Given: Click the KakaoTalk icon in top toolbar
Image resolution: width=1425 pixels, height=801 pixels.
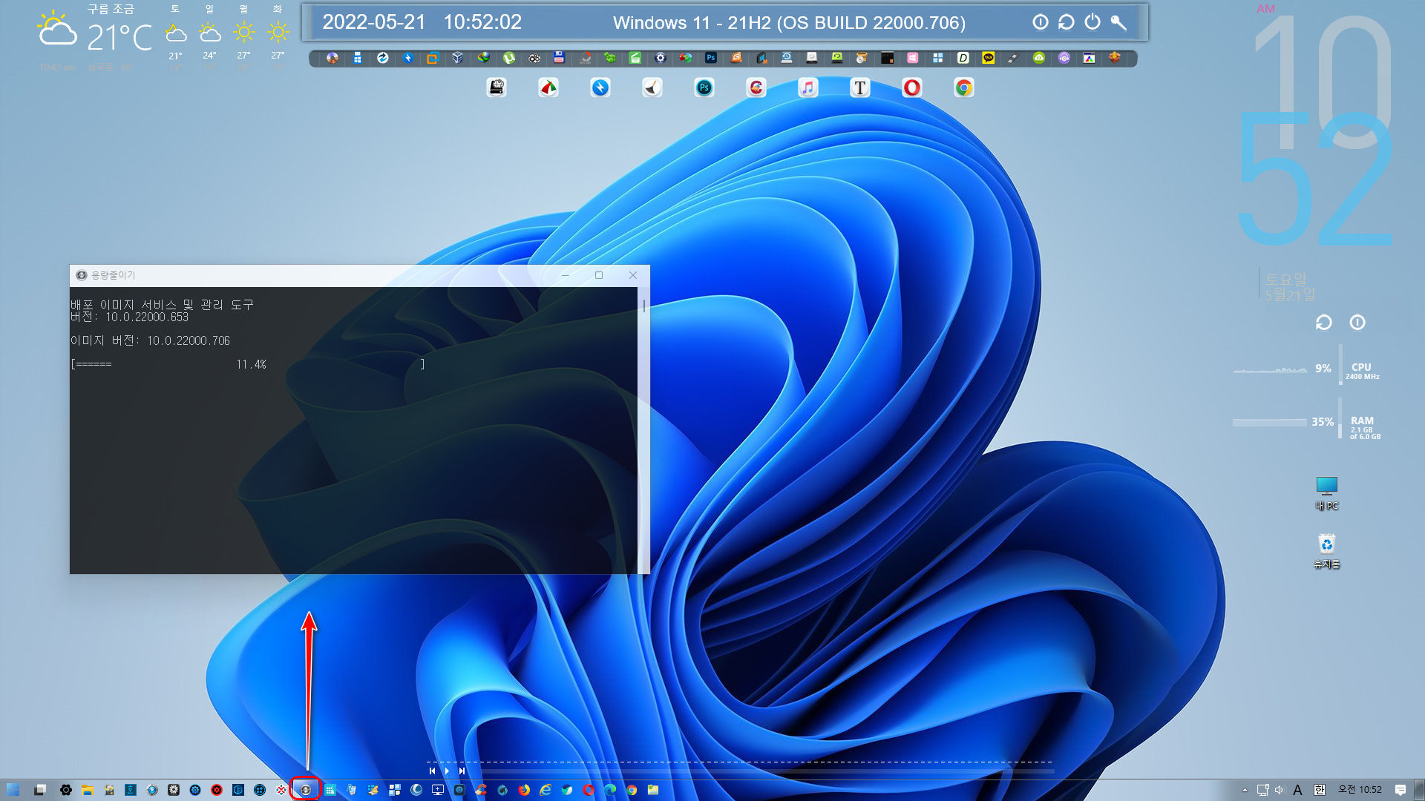Looking at the screenshot, I should coord(988,58).
